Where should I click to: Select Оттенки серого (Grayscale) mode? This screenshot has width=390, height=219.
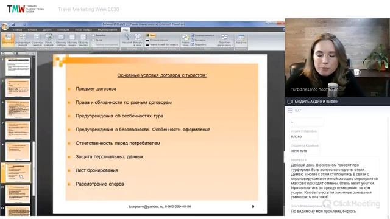157,40
